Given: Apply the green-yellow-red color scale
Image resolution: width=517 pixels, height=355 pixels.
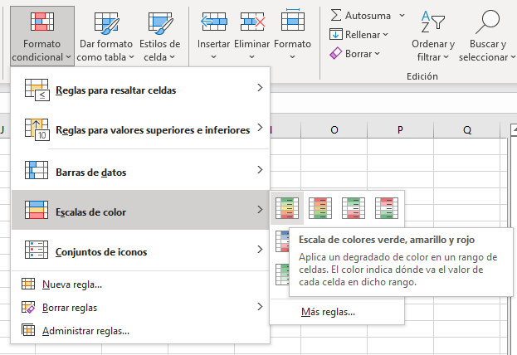Looking at the screenshot, I should pyautogui.click(x=288, y=207).
